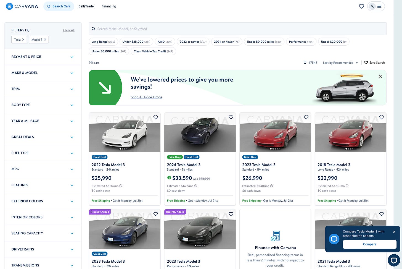This screenshot has height=269, width=402.
Task: Open the white 2022 Tesla Model 3 photo
Action: click(x=125, y=132)
